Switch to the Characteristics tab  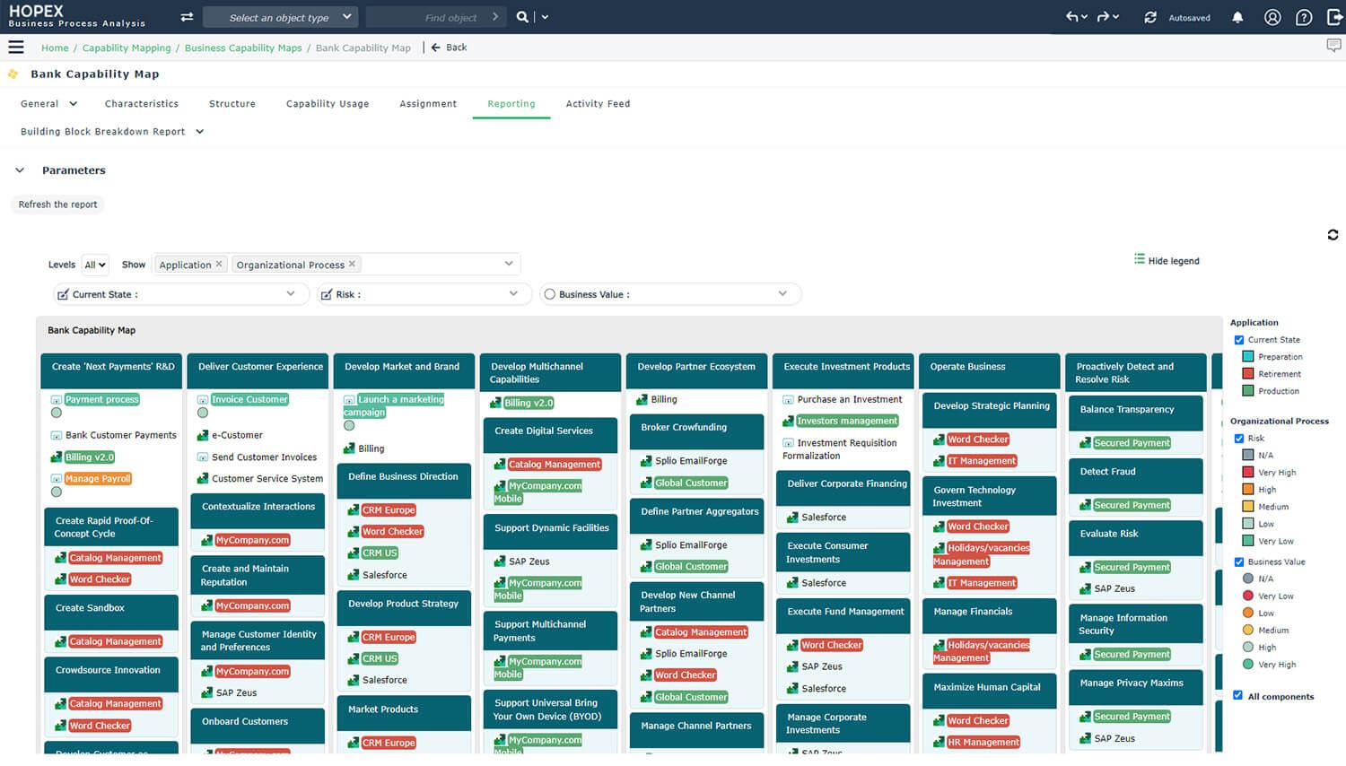click(142, 104)
